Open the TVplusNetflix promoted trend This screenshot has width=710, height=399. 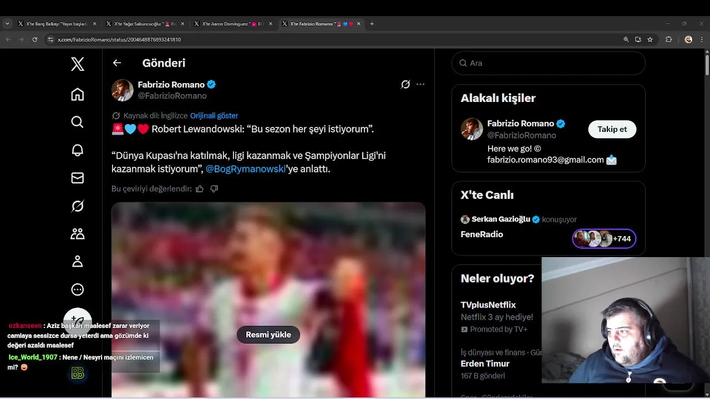coord(488,305)
